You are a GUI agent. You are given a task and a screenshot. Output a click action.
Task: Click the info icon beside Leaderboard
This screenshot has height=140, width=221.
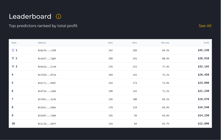[x=58, y=17]
